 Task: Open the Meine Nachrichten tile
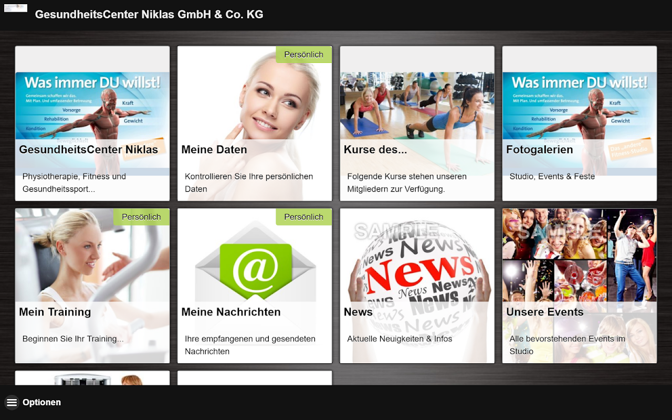[x=255, y=286]
